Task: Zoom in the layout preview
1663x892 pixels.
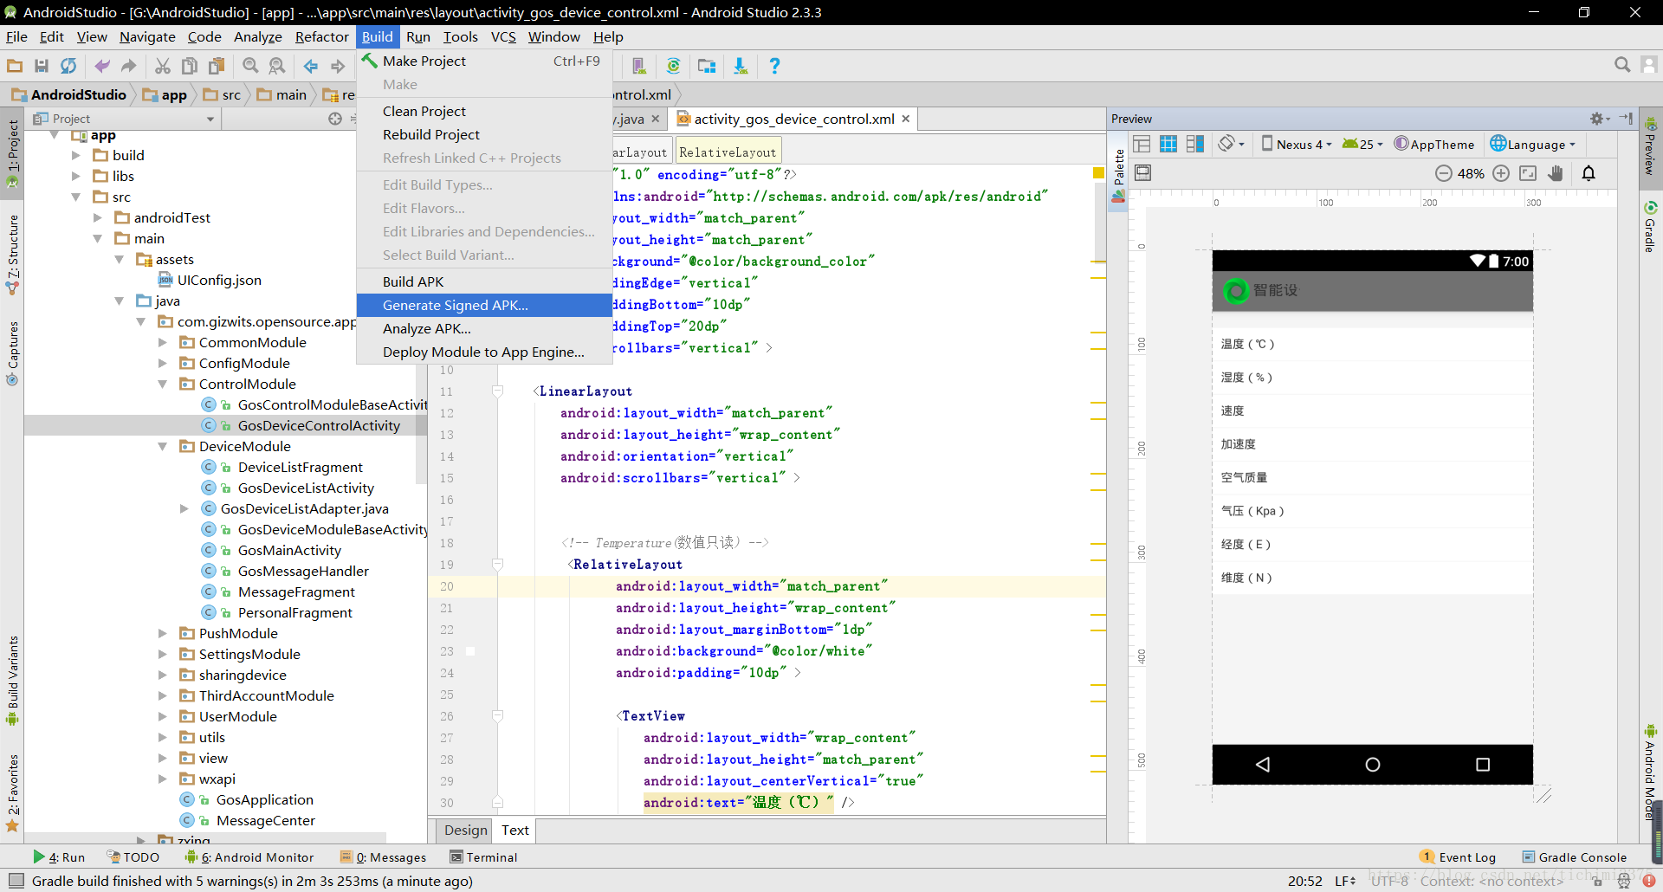Action: click(1502, 173)
